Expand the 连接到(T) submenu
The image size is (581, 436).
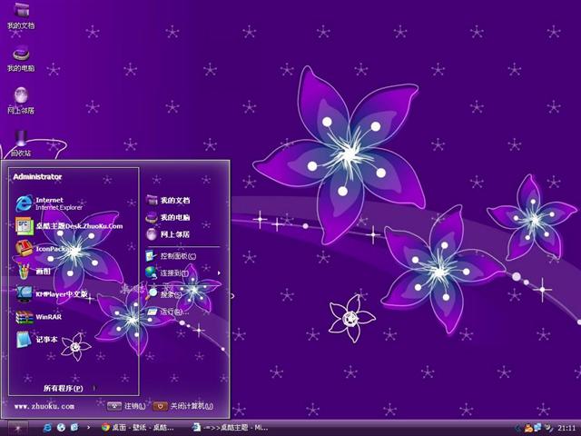point(183,273)
